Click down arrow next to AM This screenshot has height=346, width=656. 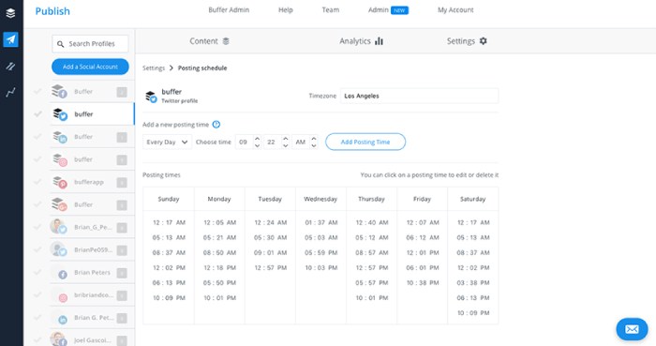coord(314,145)
